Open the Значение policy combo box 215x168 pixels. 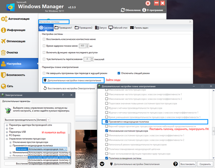[x=47, y=149]
